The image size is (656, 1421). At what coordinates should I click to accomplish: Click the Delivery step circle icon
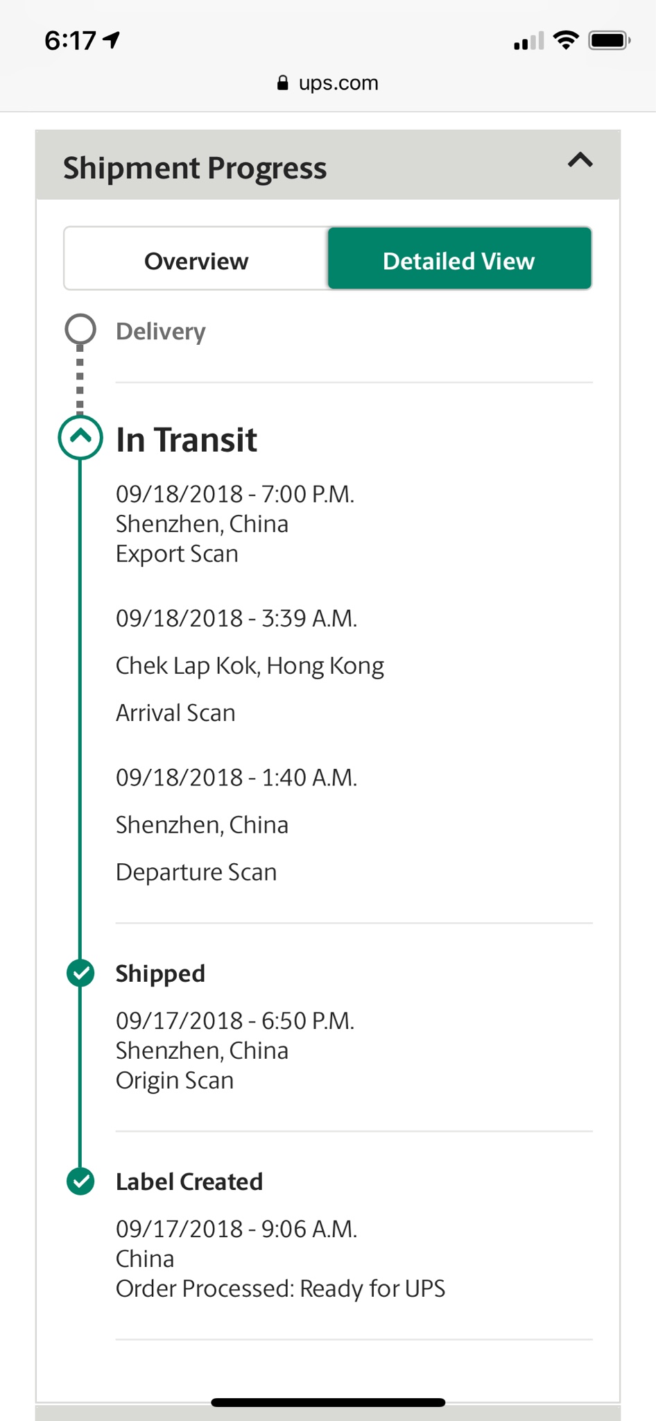(x=80, y=330)
